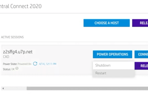Click the CONNECT button for z2sffg4.u7p.net
The image size is (148, 98).
(x=141, y=54)
